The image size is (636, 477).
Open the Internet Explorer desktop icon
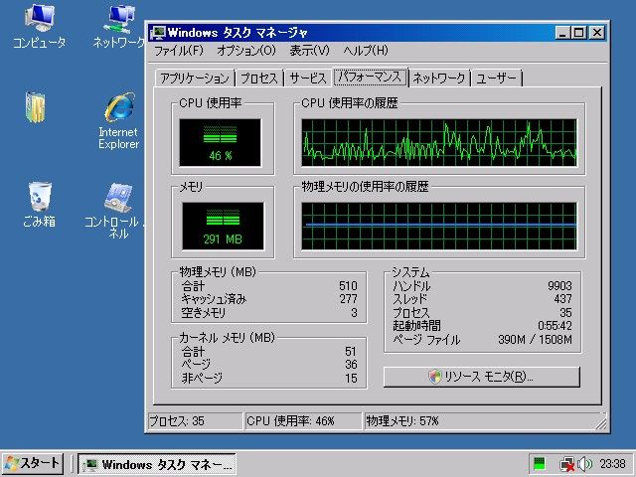click(x=118, y=109)
